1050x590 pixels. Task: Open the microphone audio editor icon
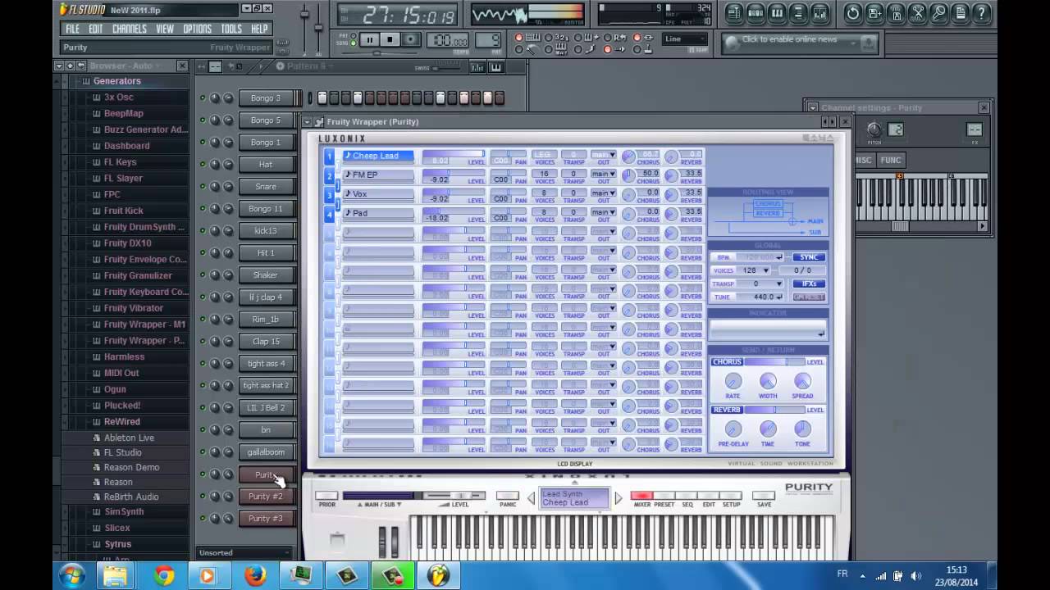pyautogui.click(x=939, y=13)
